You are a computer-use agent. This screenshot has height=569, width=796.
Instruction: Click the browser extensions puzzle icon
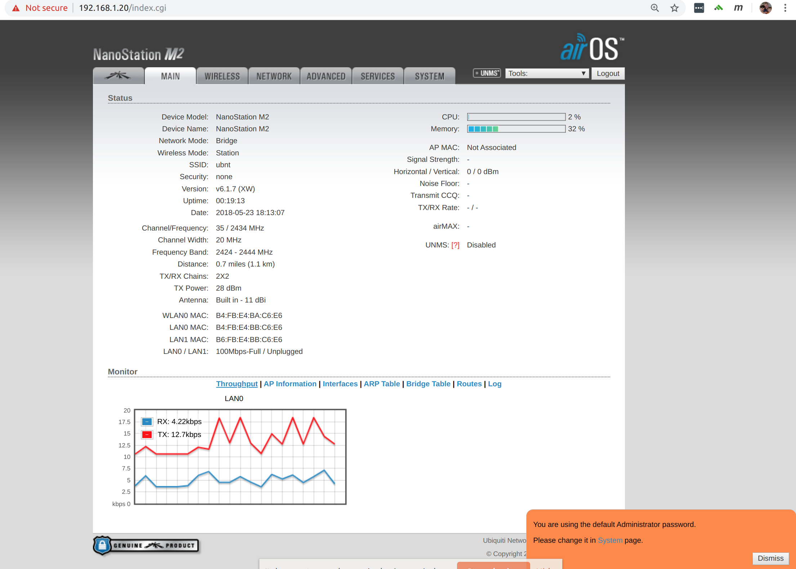coord(699,9)
